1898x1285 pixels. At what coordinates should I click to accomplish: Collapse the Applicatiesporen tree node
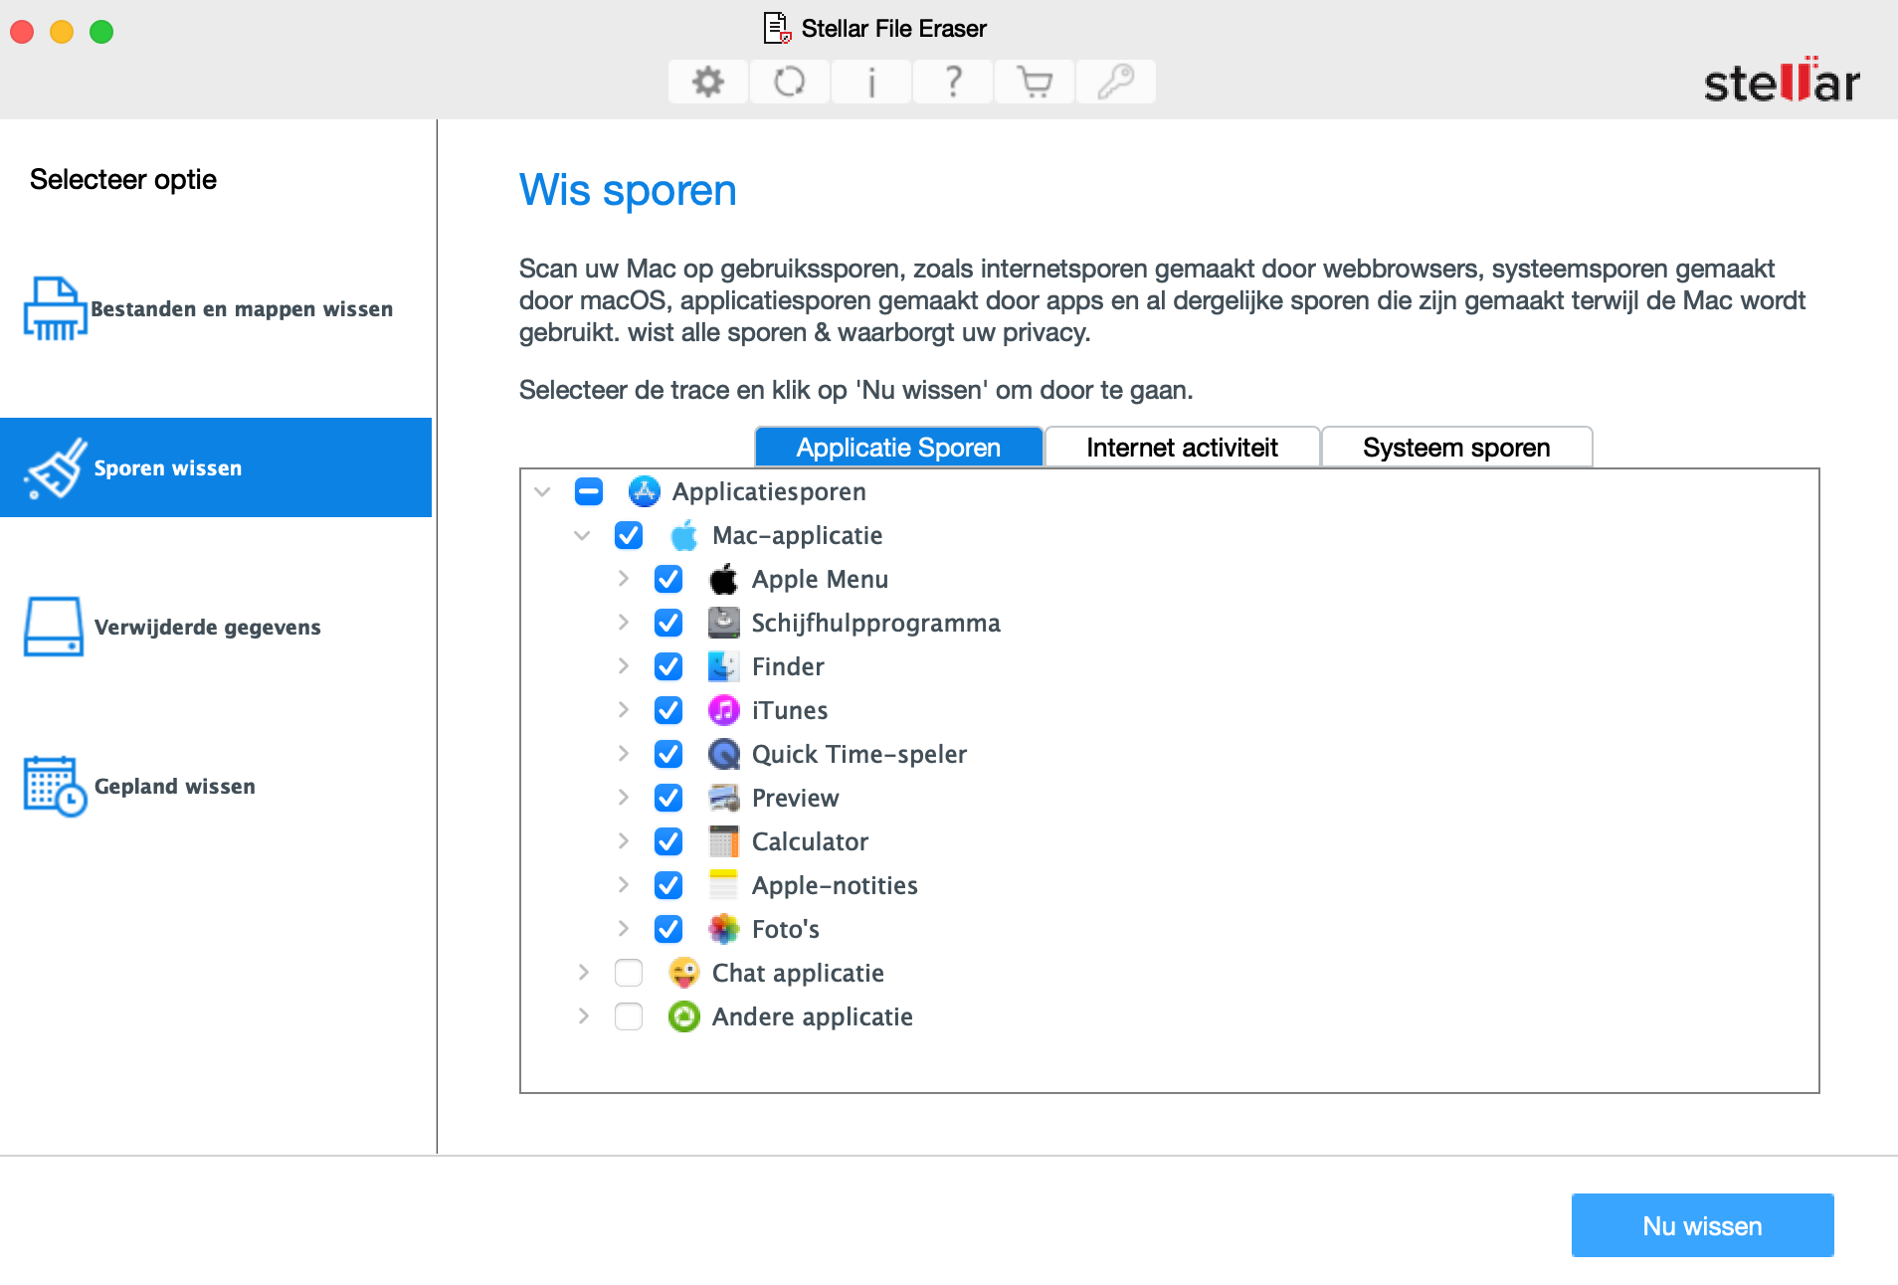click(542, 491)
